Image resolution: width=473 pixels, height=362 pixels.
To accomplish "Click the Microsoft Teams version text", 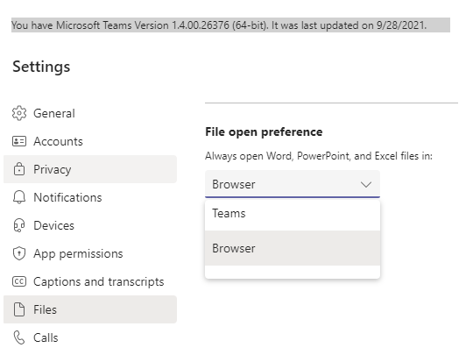I will point(219,25).
